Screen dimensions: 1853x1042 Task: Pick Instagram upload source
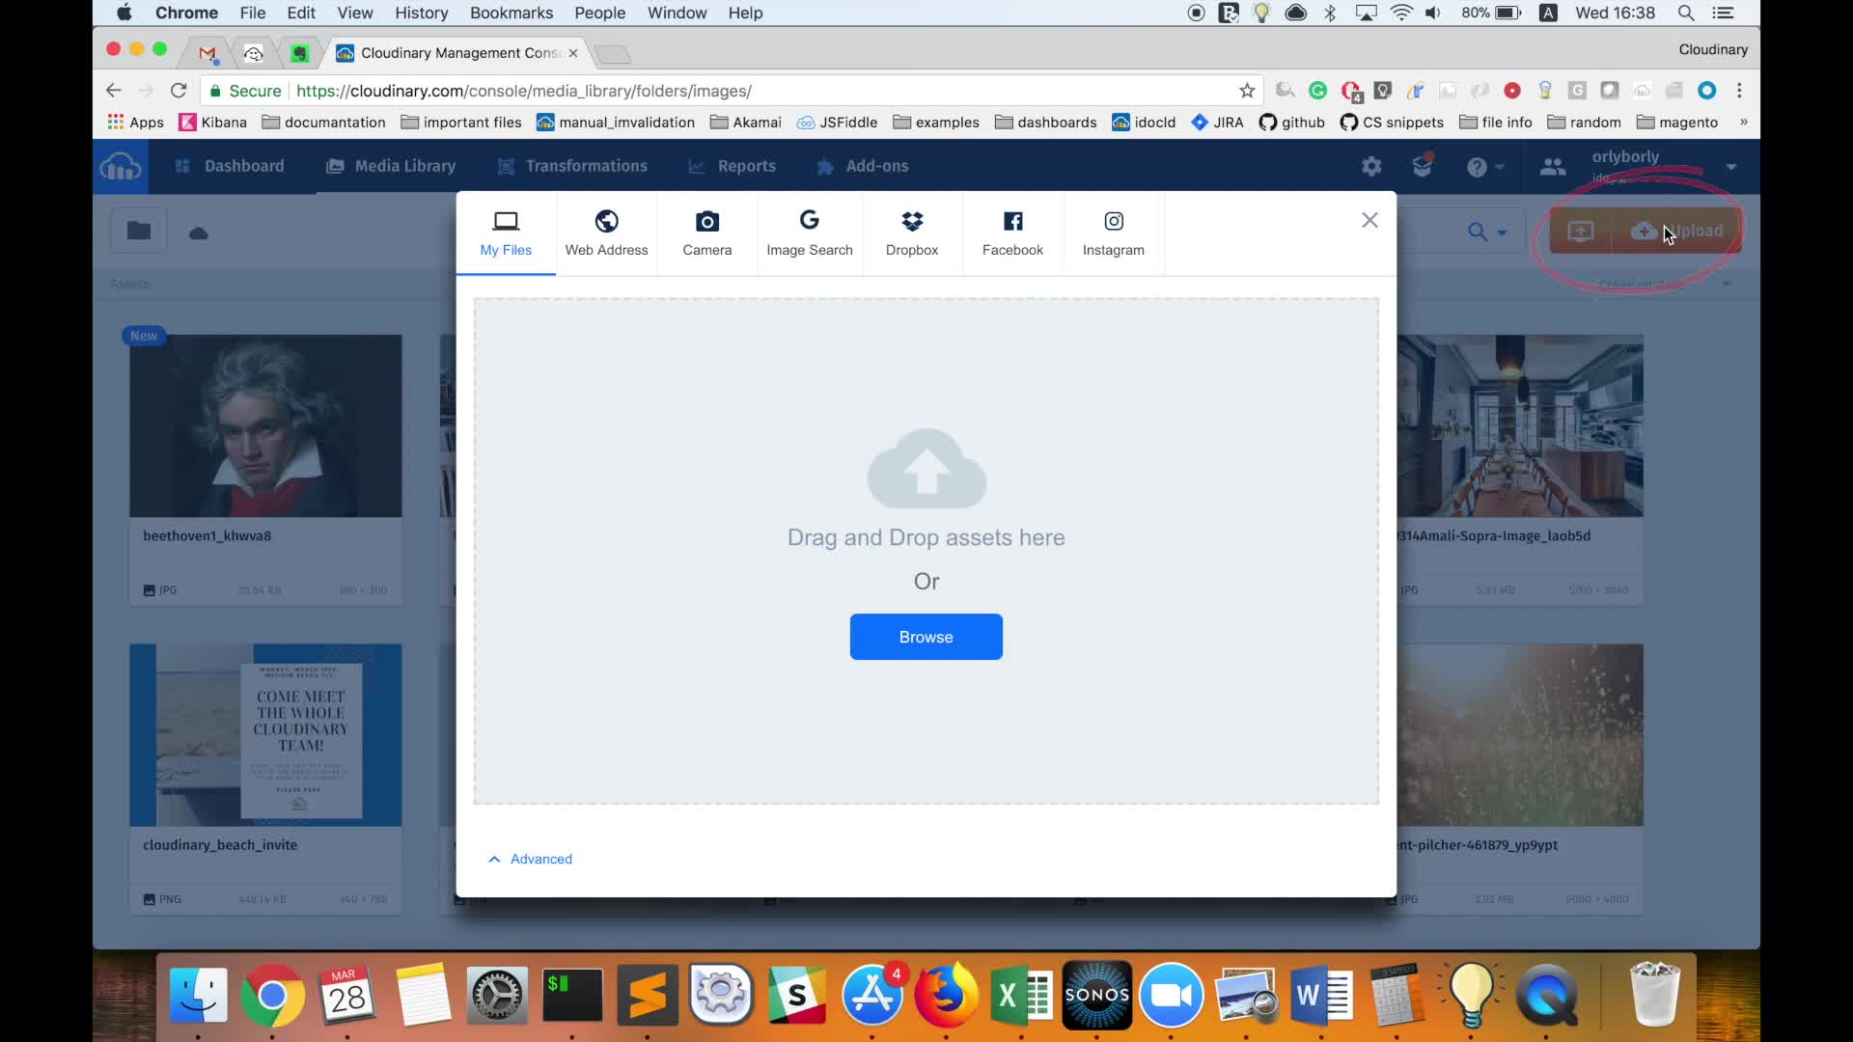[1113, 233]
